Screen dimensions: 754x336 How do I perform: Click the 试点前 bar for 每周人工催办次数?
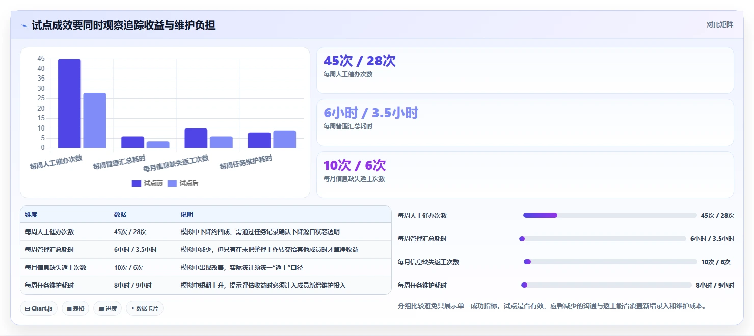click(69, 104)
